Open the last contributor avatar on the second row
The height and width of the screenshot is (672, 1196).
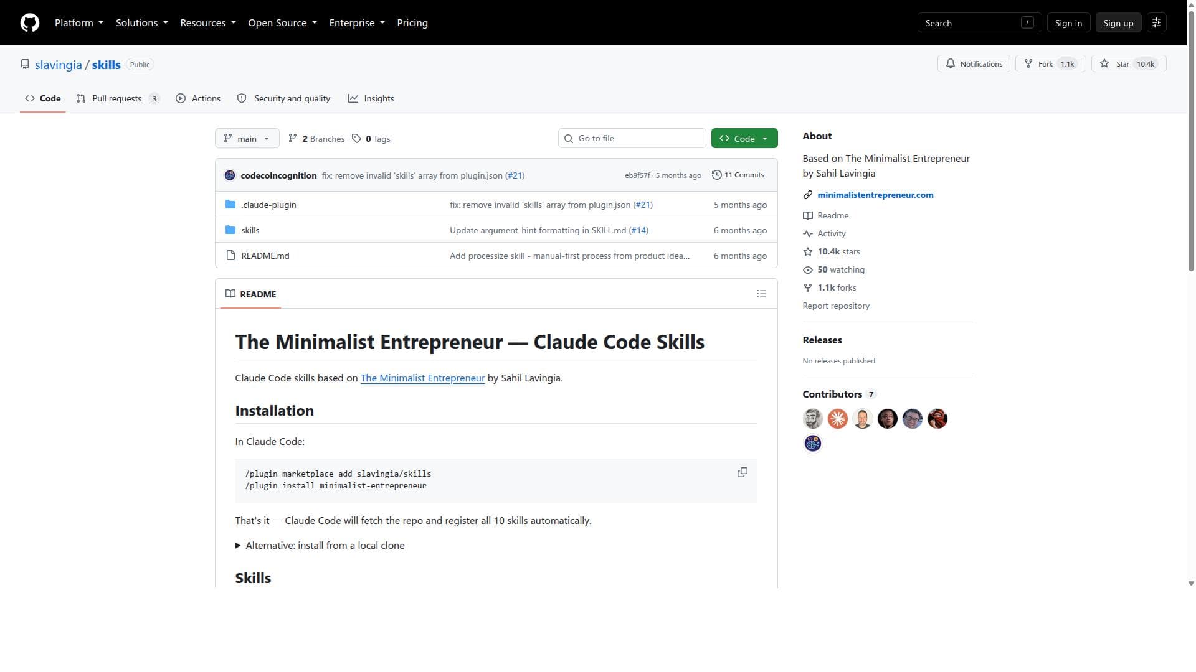click(x=813, y=444)
